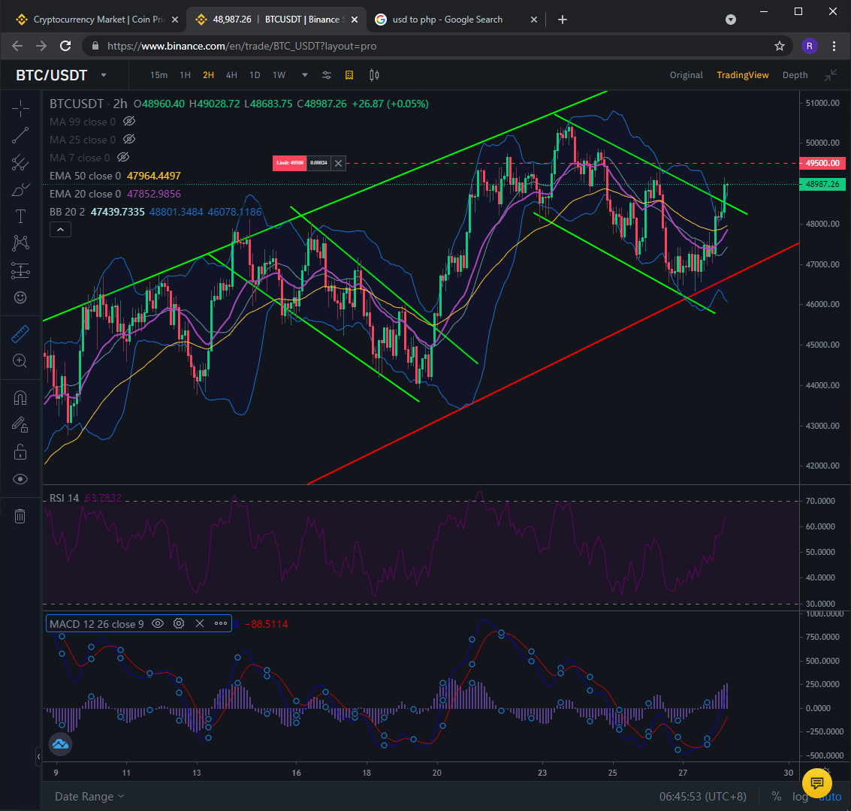Image resolution: width=851 pixels, height=811 pixels.
Task: Select the 1H interval
Action: (x=185, y=75)
